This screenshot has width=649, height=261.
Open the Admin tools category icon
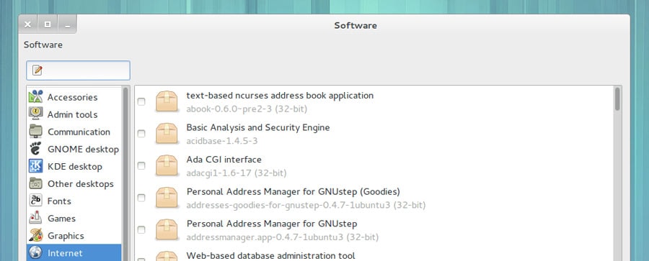pyautogui.click(x=35, y=114)
